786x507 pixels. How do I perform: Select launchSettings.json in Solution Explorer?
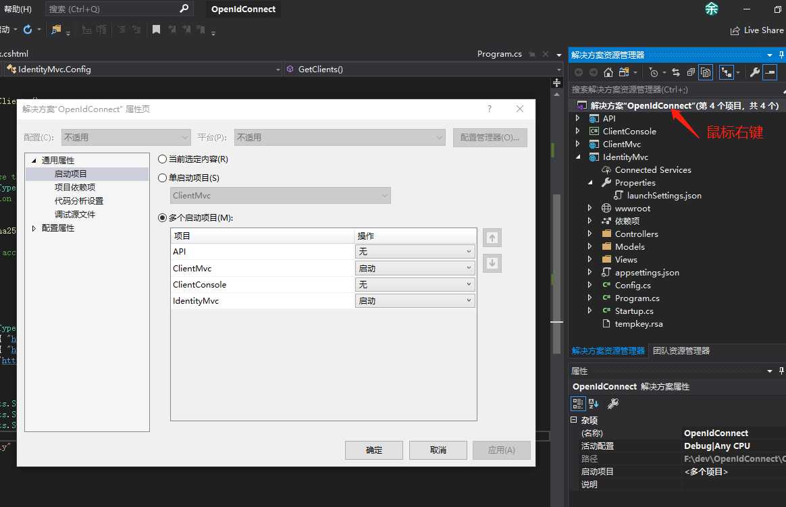point(664,195)
